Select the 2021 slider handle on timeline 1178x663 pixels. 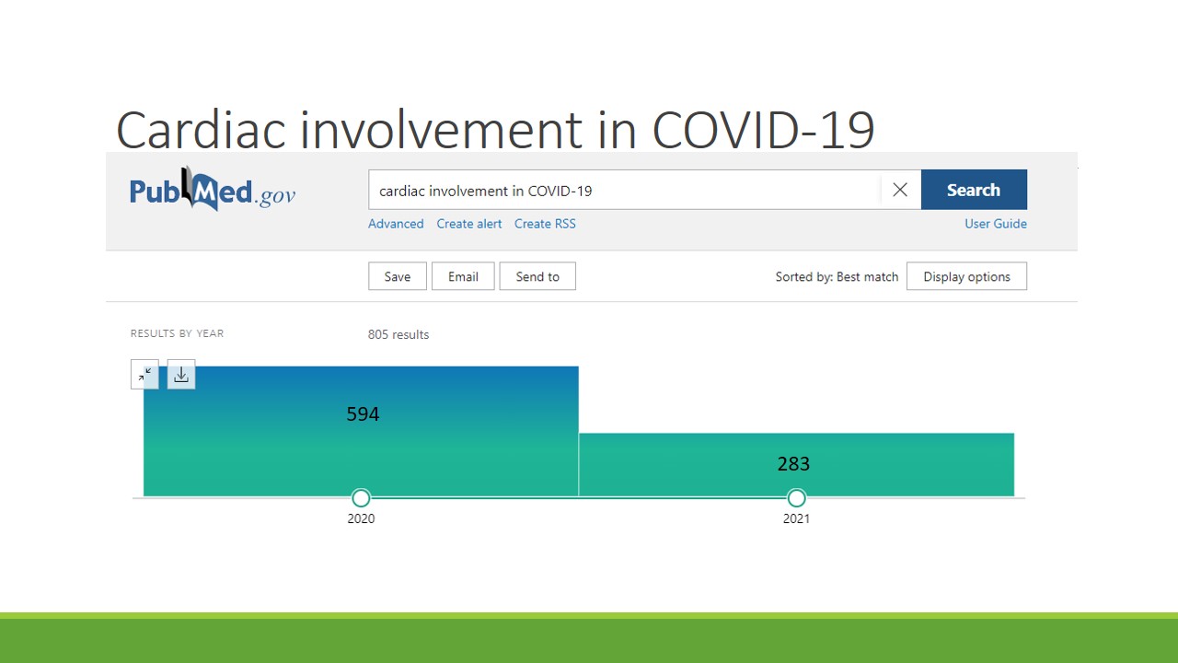[796, 498]
